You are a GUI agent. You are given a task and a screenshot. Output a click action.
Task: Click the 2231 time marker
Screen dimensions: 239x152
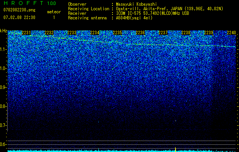coord(26,33)
